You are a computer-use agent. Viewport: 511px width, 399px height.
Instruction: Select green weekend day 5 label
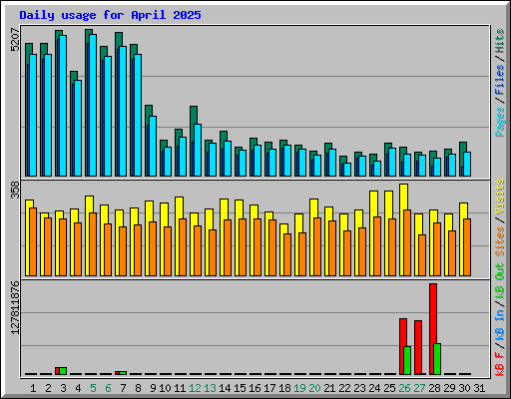[x=93, y=388]
